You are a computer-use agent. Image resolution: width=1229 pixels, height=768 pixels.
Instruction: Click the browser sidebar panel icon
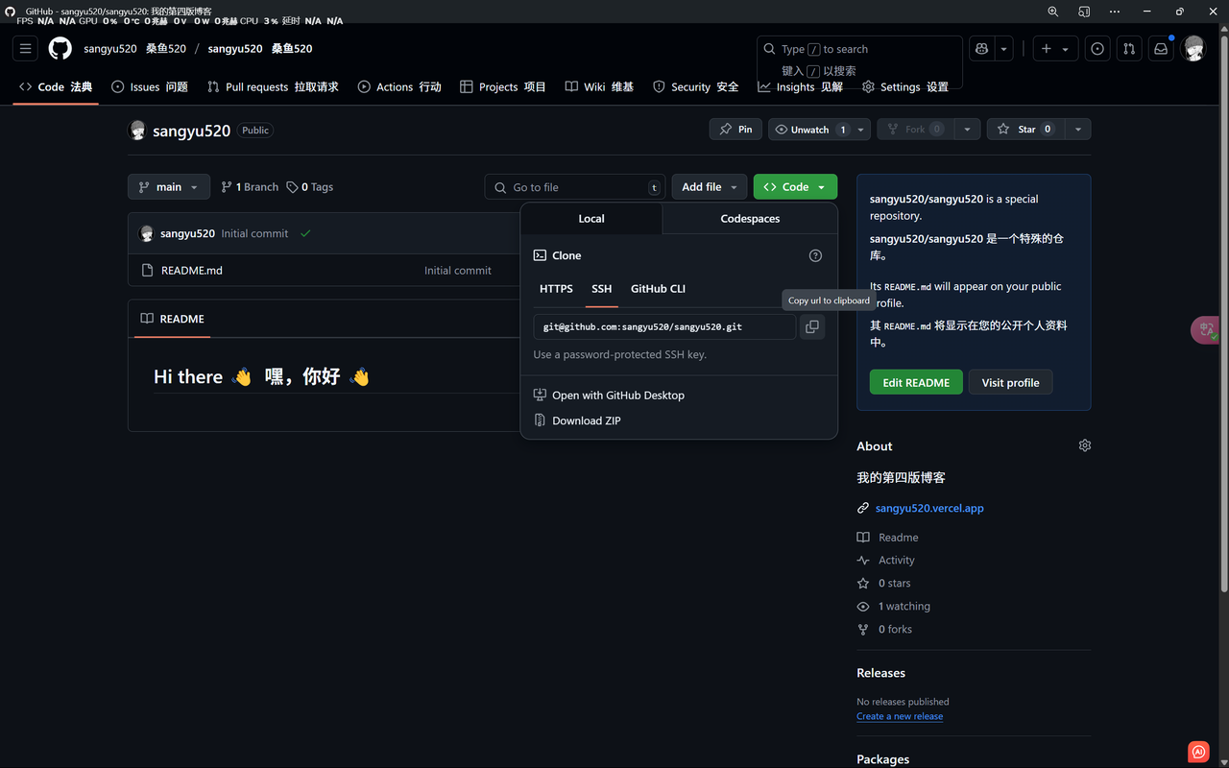coord(1084,12)
